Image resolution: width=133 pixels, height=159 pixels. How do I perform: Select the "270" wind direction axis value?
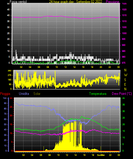point(9,75)
